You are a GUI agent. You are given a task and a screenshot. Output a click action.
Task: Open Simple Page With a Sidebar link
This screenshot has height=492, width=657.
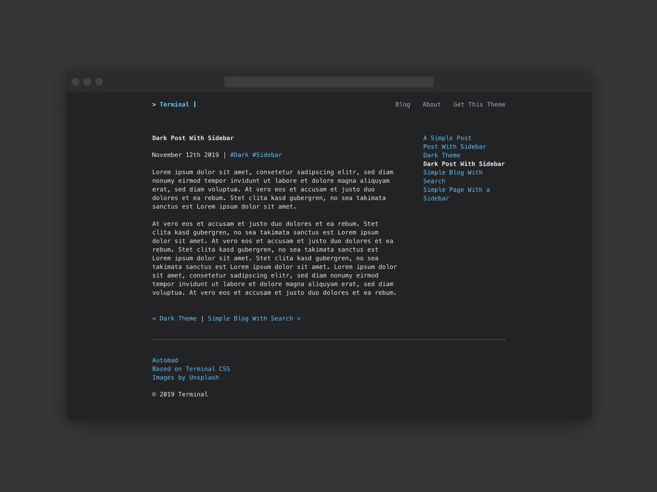point(456,190)
